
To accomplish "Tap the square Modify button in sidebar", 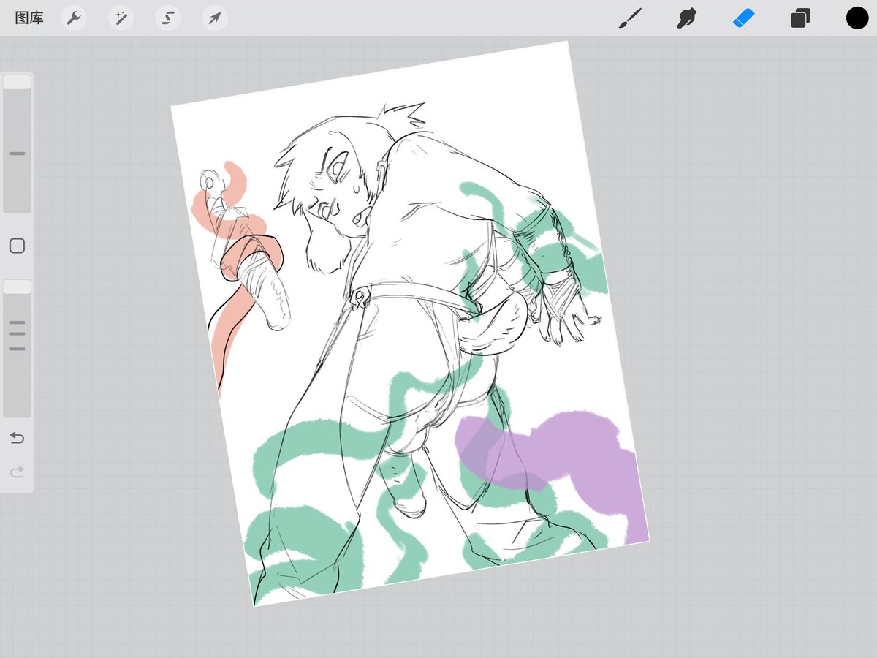I will pyautogui.click(x=17, y=246).
